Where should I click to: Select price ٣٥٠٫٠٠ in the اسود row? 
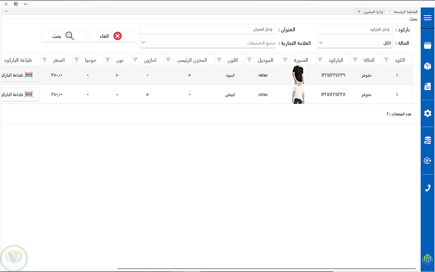pyautogui.click(x=57, y=75)
